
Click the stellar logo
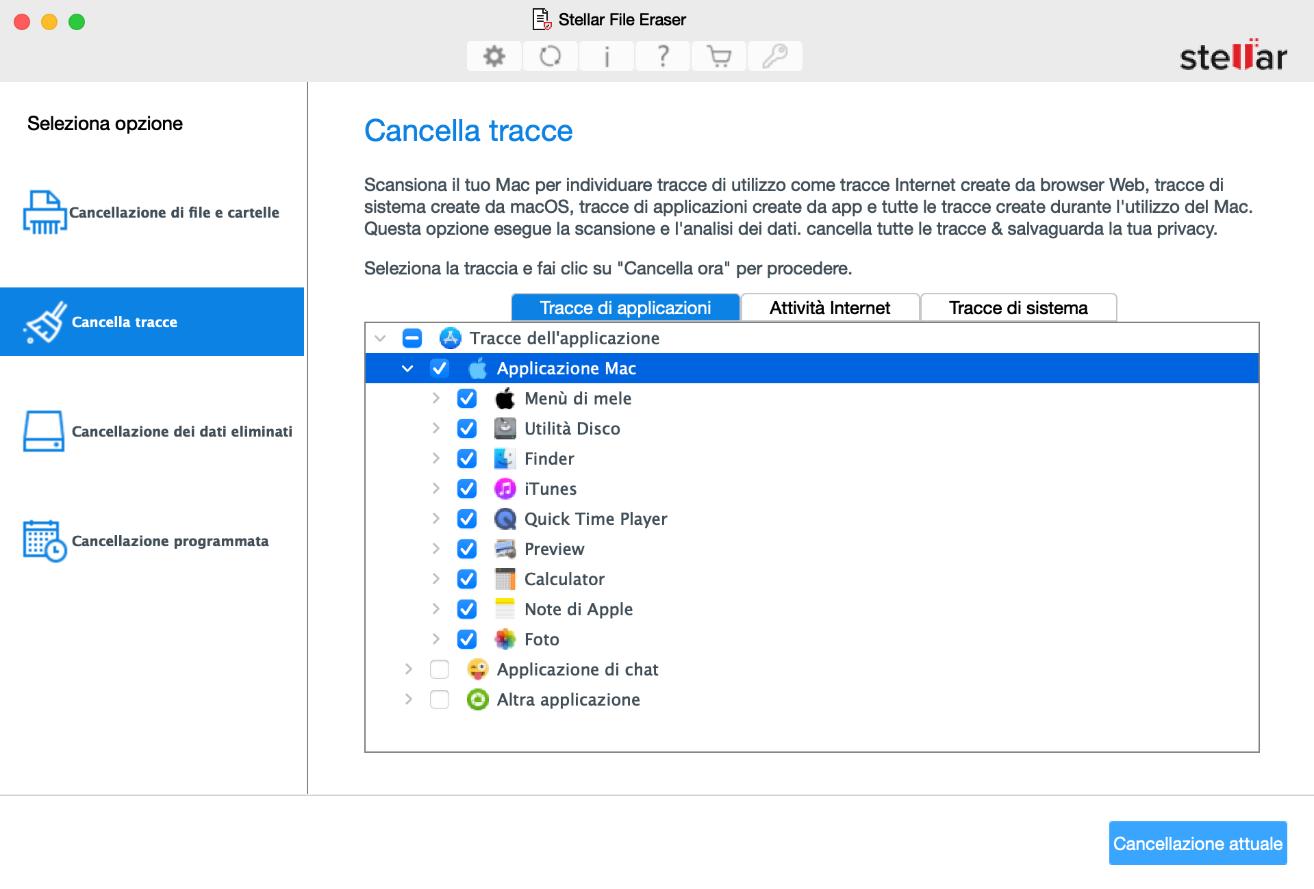(x=1233, y=55)
